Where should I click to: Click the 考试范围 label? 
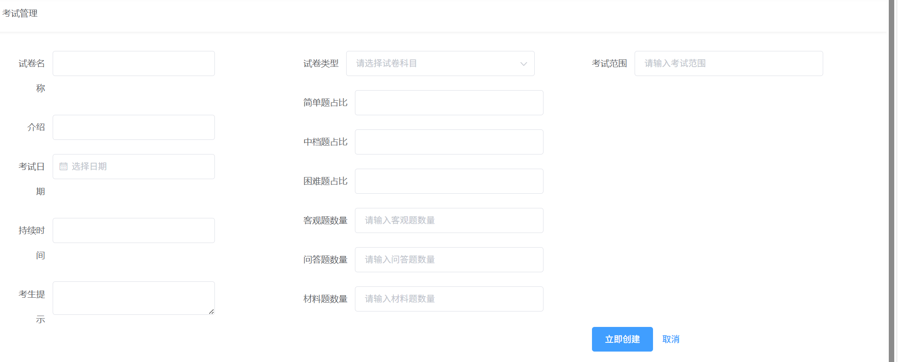click(610, 63)
